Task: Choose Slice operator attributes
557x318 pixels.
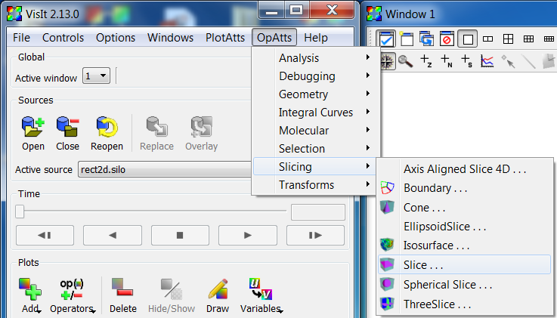Action: (465, 264)
